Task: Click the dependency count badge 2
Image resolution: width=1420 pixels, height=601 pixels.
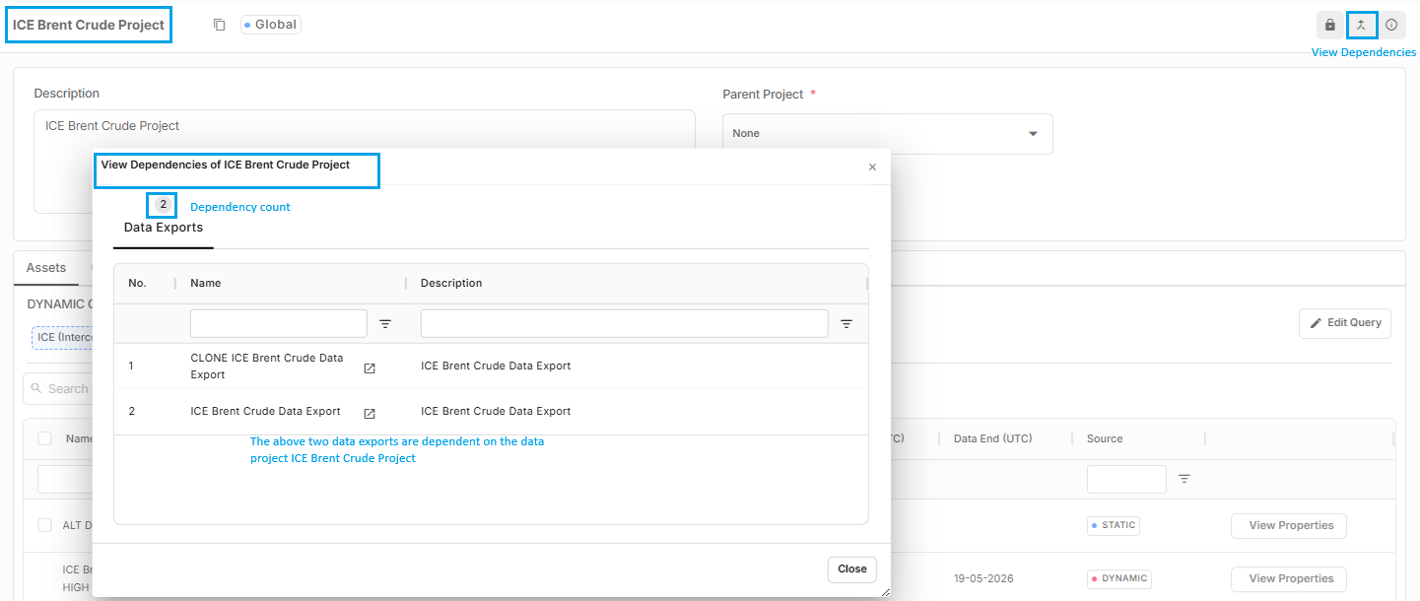Action: [163, 205]
